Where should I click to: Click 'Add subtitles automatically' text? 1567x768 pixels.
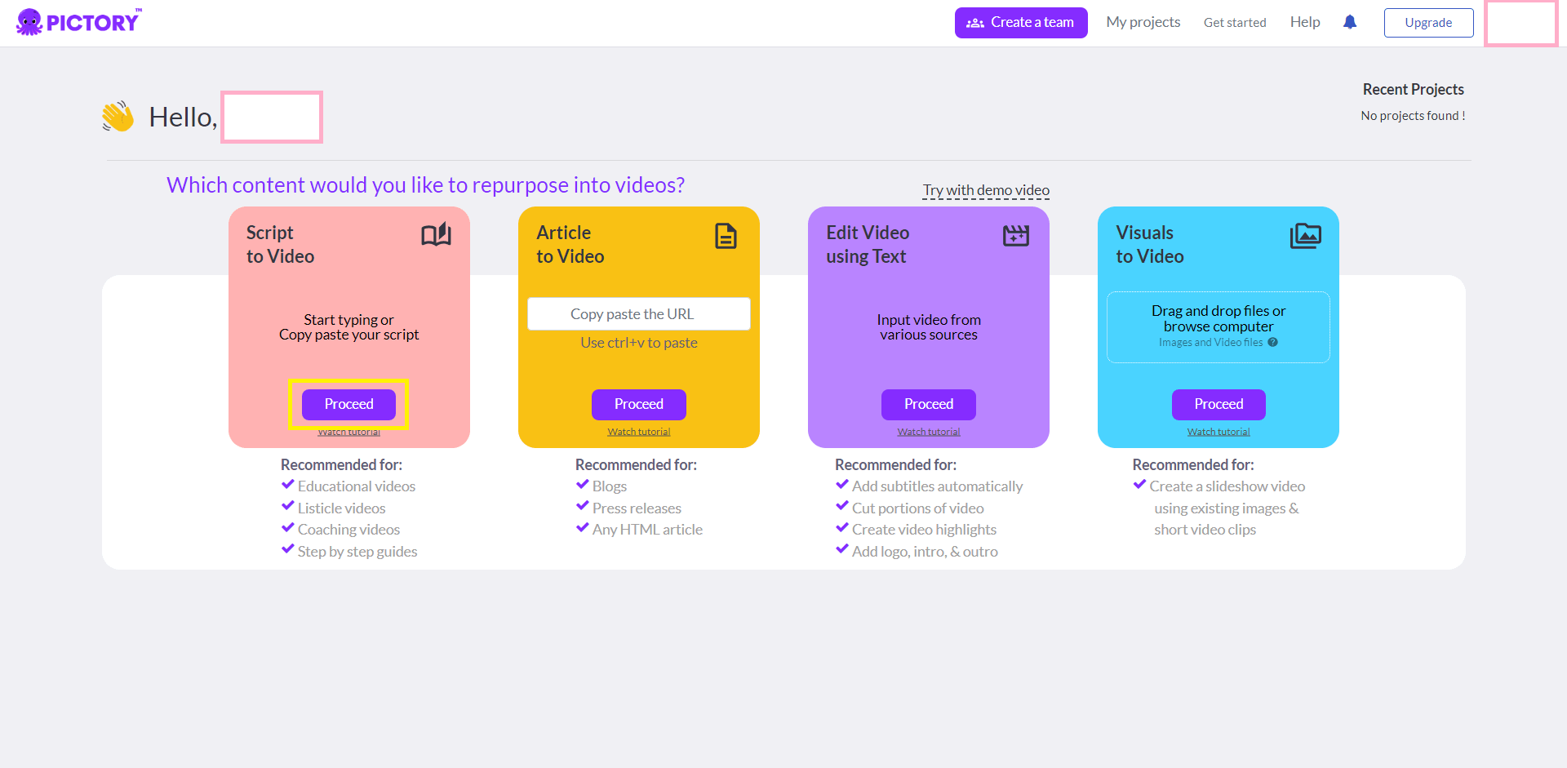(937, 486)
